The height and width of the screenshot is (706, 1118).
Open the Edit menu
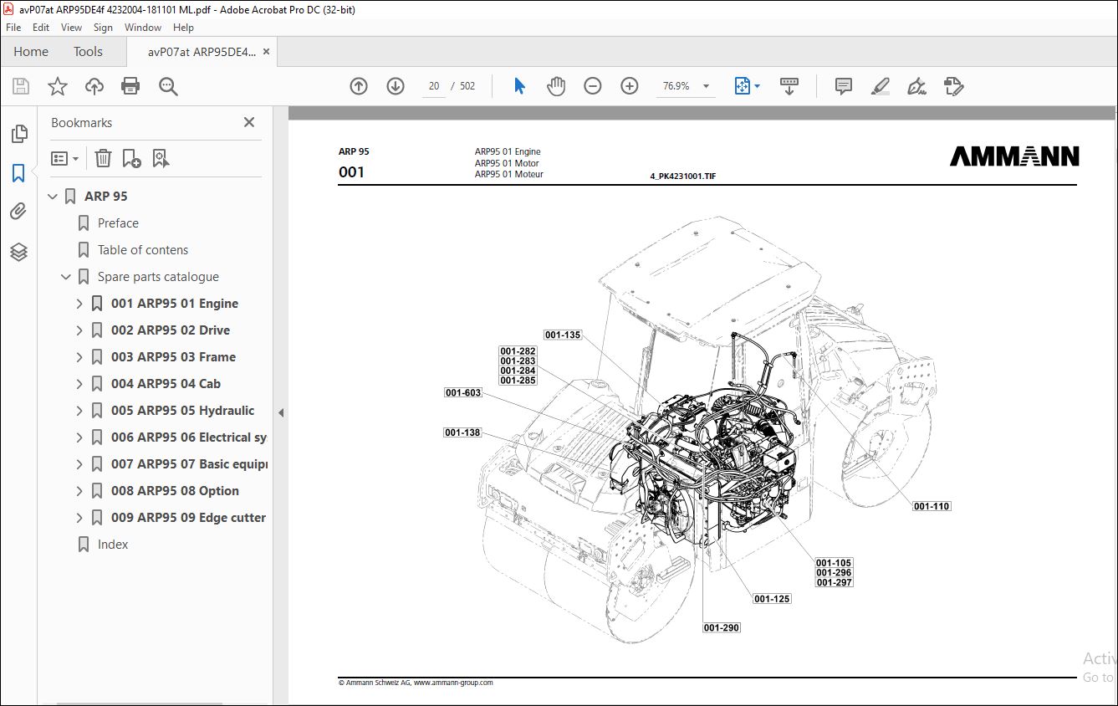[41, 28]
